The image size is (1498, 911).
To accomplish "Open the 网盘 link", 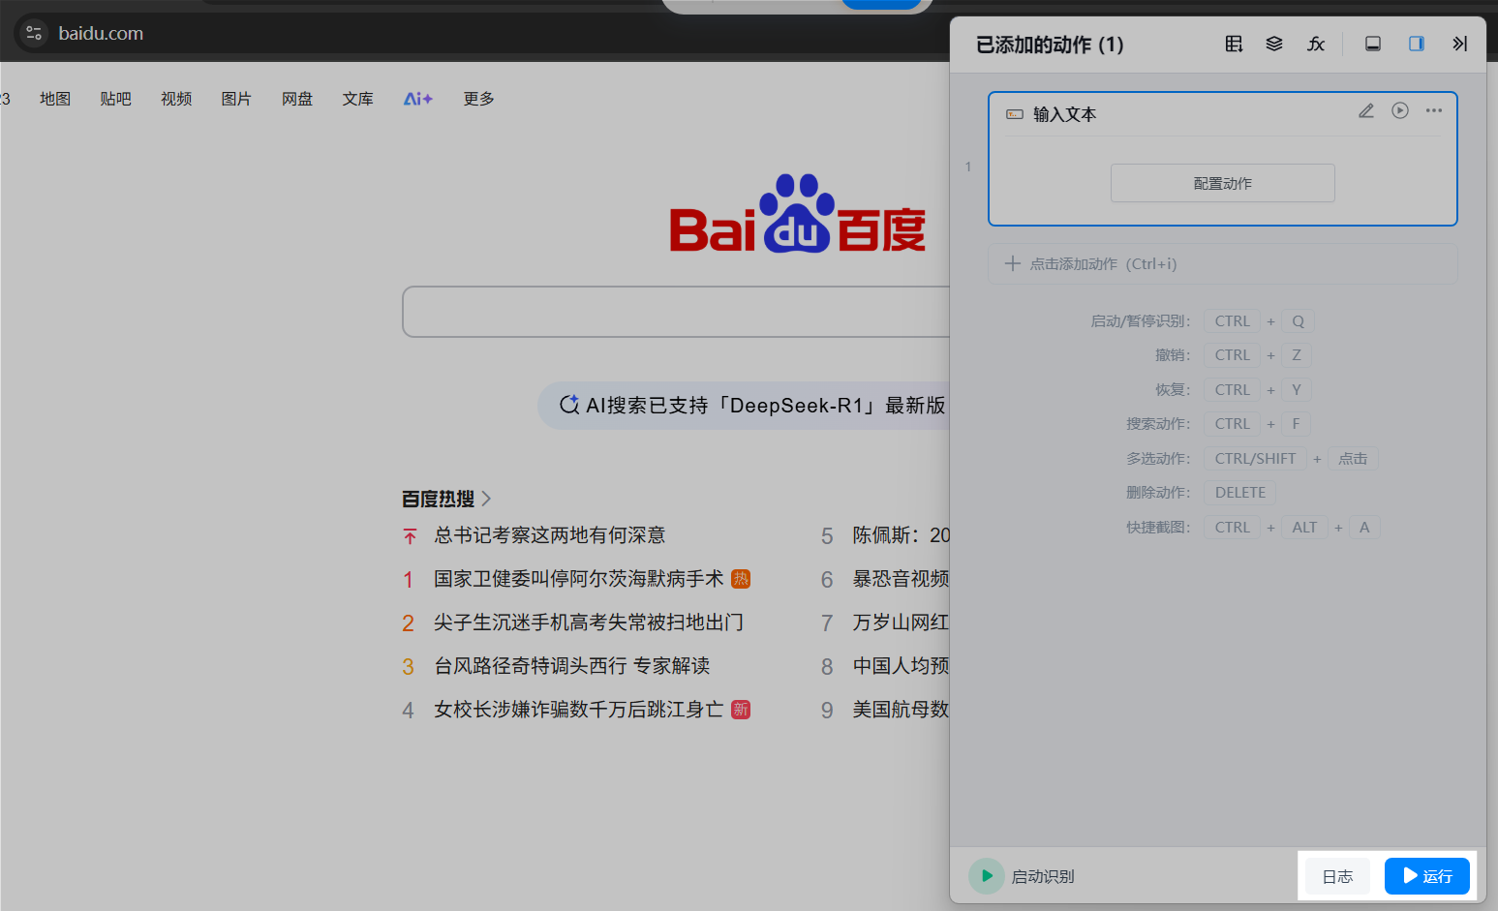I will (x=297, y=99).
